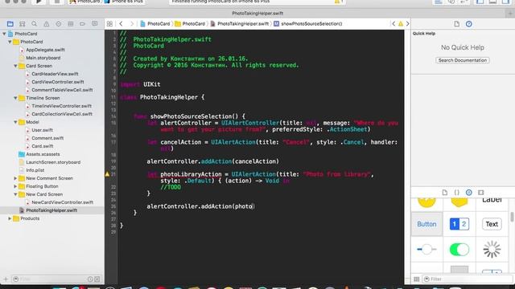
Task: Collapse the Model group
Action: tap(15, 122)
